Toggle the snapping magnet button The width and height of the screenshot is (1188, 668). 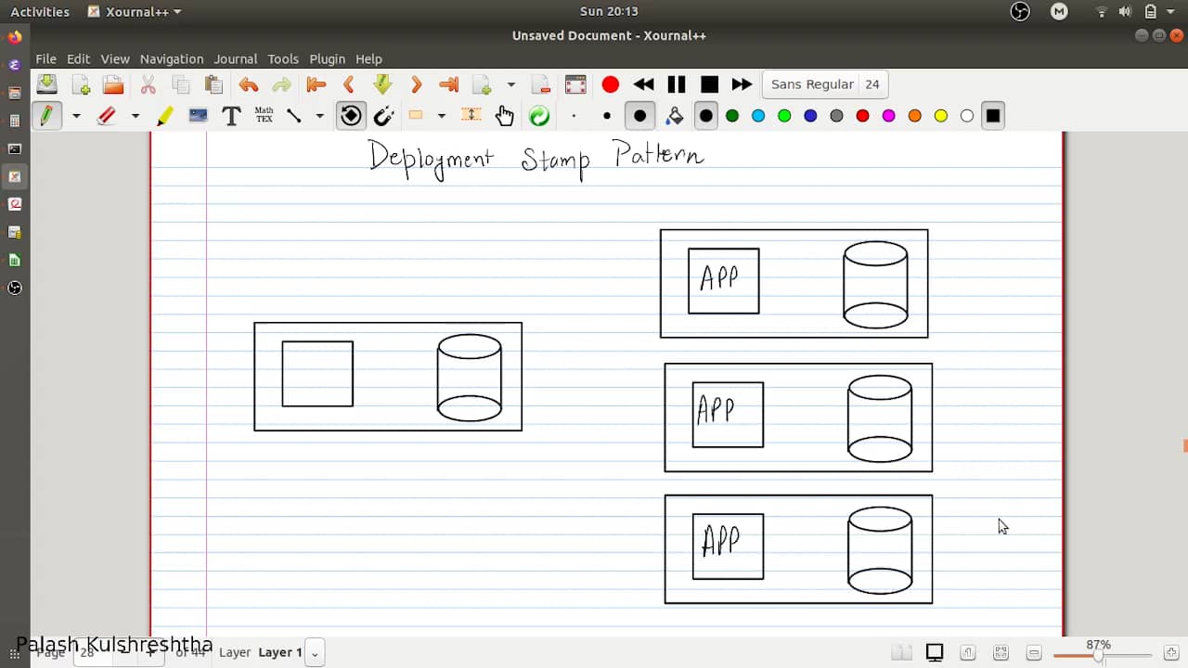383,116
